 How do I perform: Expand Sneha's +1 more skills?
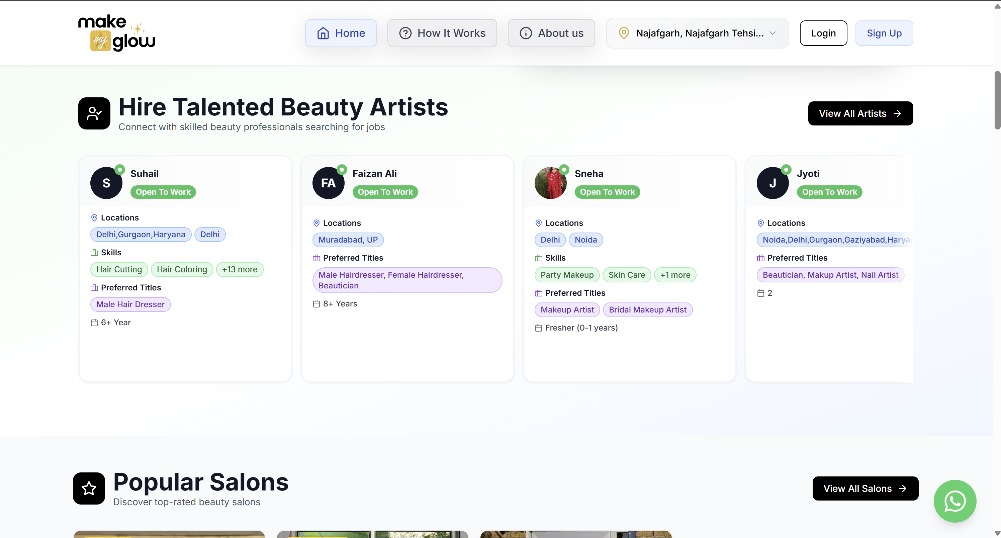(x=675, y=275)
